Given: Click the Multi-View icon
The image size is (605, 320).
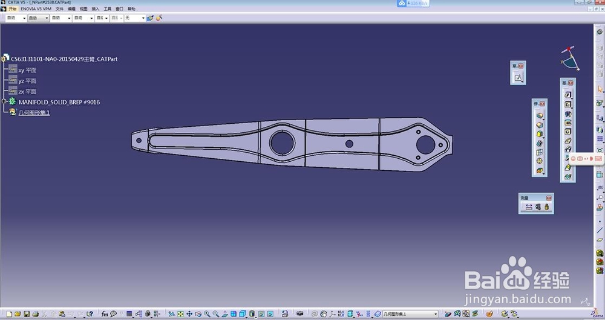Looking at the screenshot, I should [234, 314].
